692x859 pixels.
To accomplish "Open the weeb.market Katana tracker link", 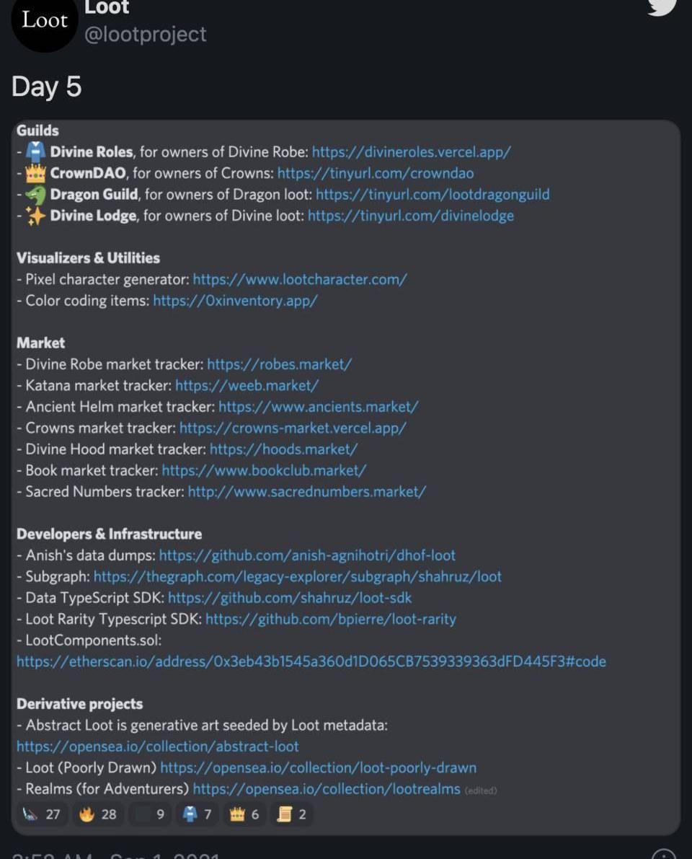I will pos(247,385).
